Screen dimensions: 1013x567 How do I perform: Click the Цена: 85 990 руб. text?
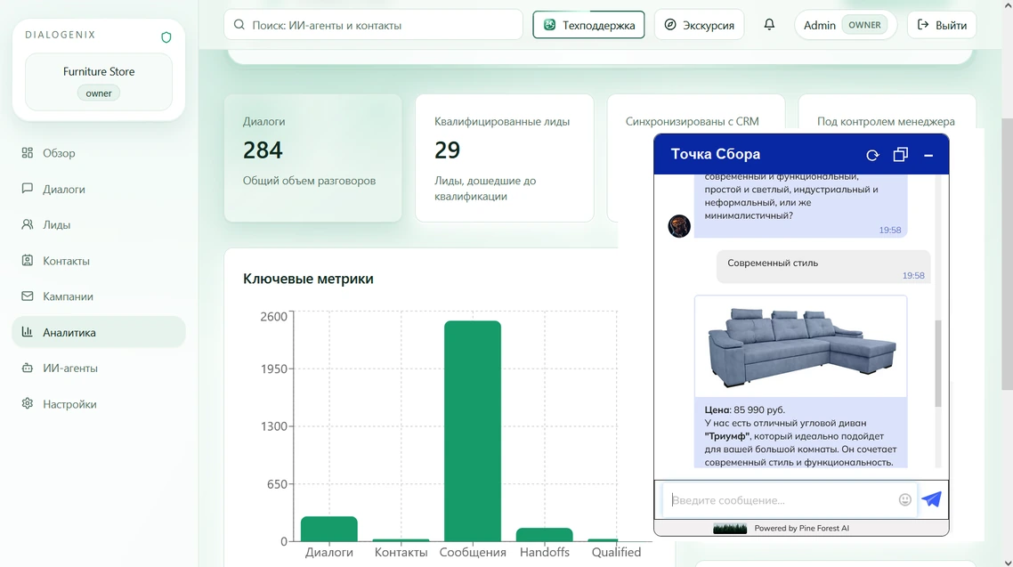tap(744, 410)
